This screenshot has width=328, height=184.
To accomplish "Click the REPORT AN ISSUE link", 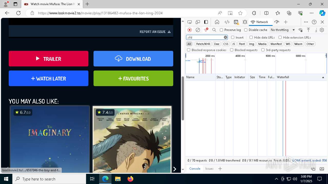I will (x=155, y=32).
